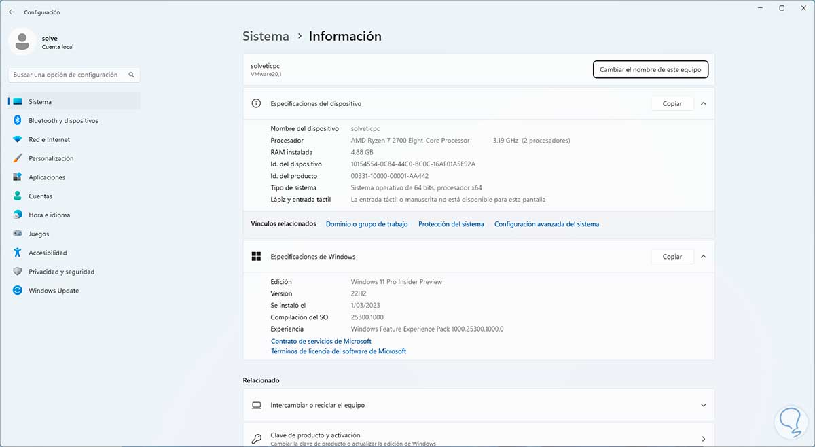Open Hora e idioma globe icon

(x=18, y=215)
